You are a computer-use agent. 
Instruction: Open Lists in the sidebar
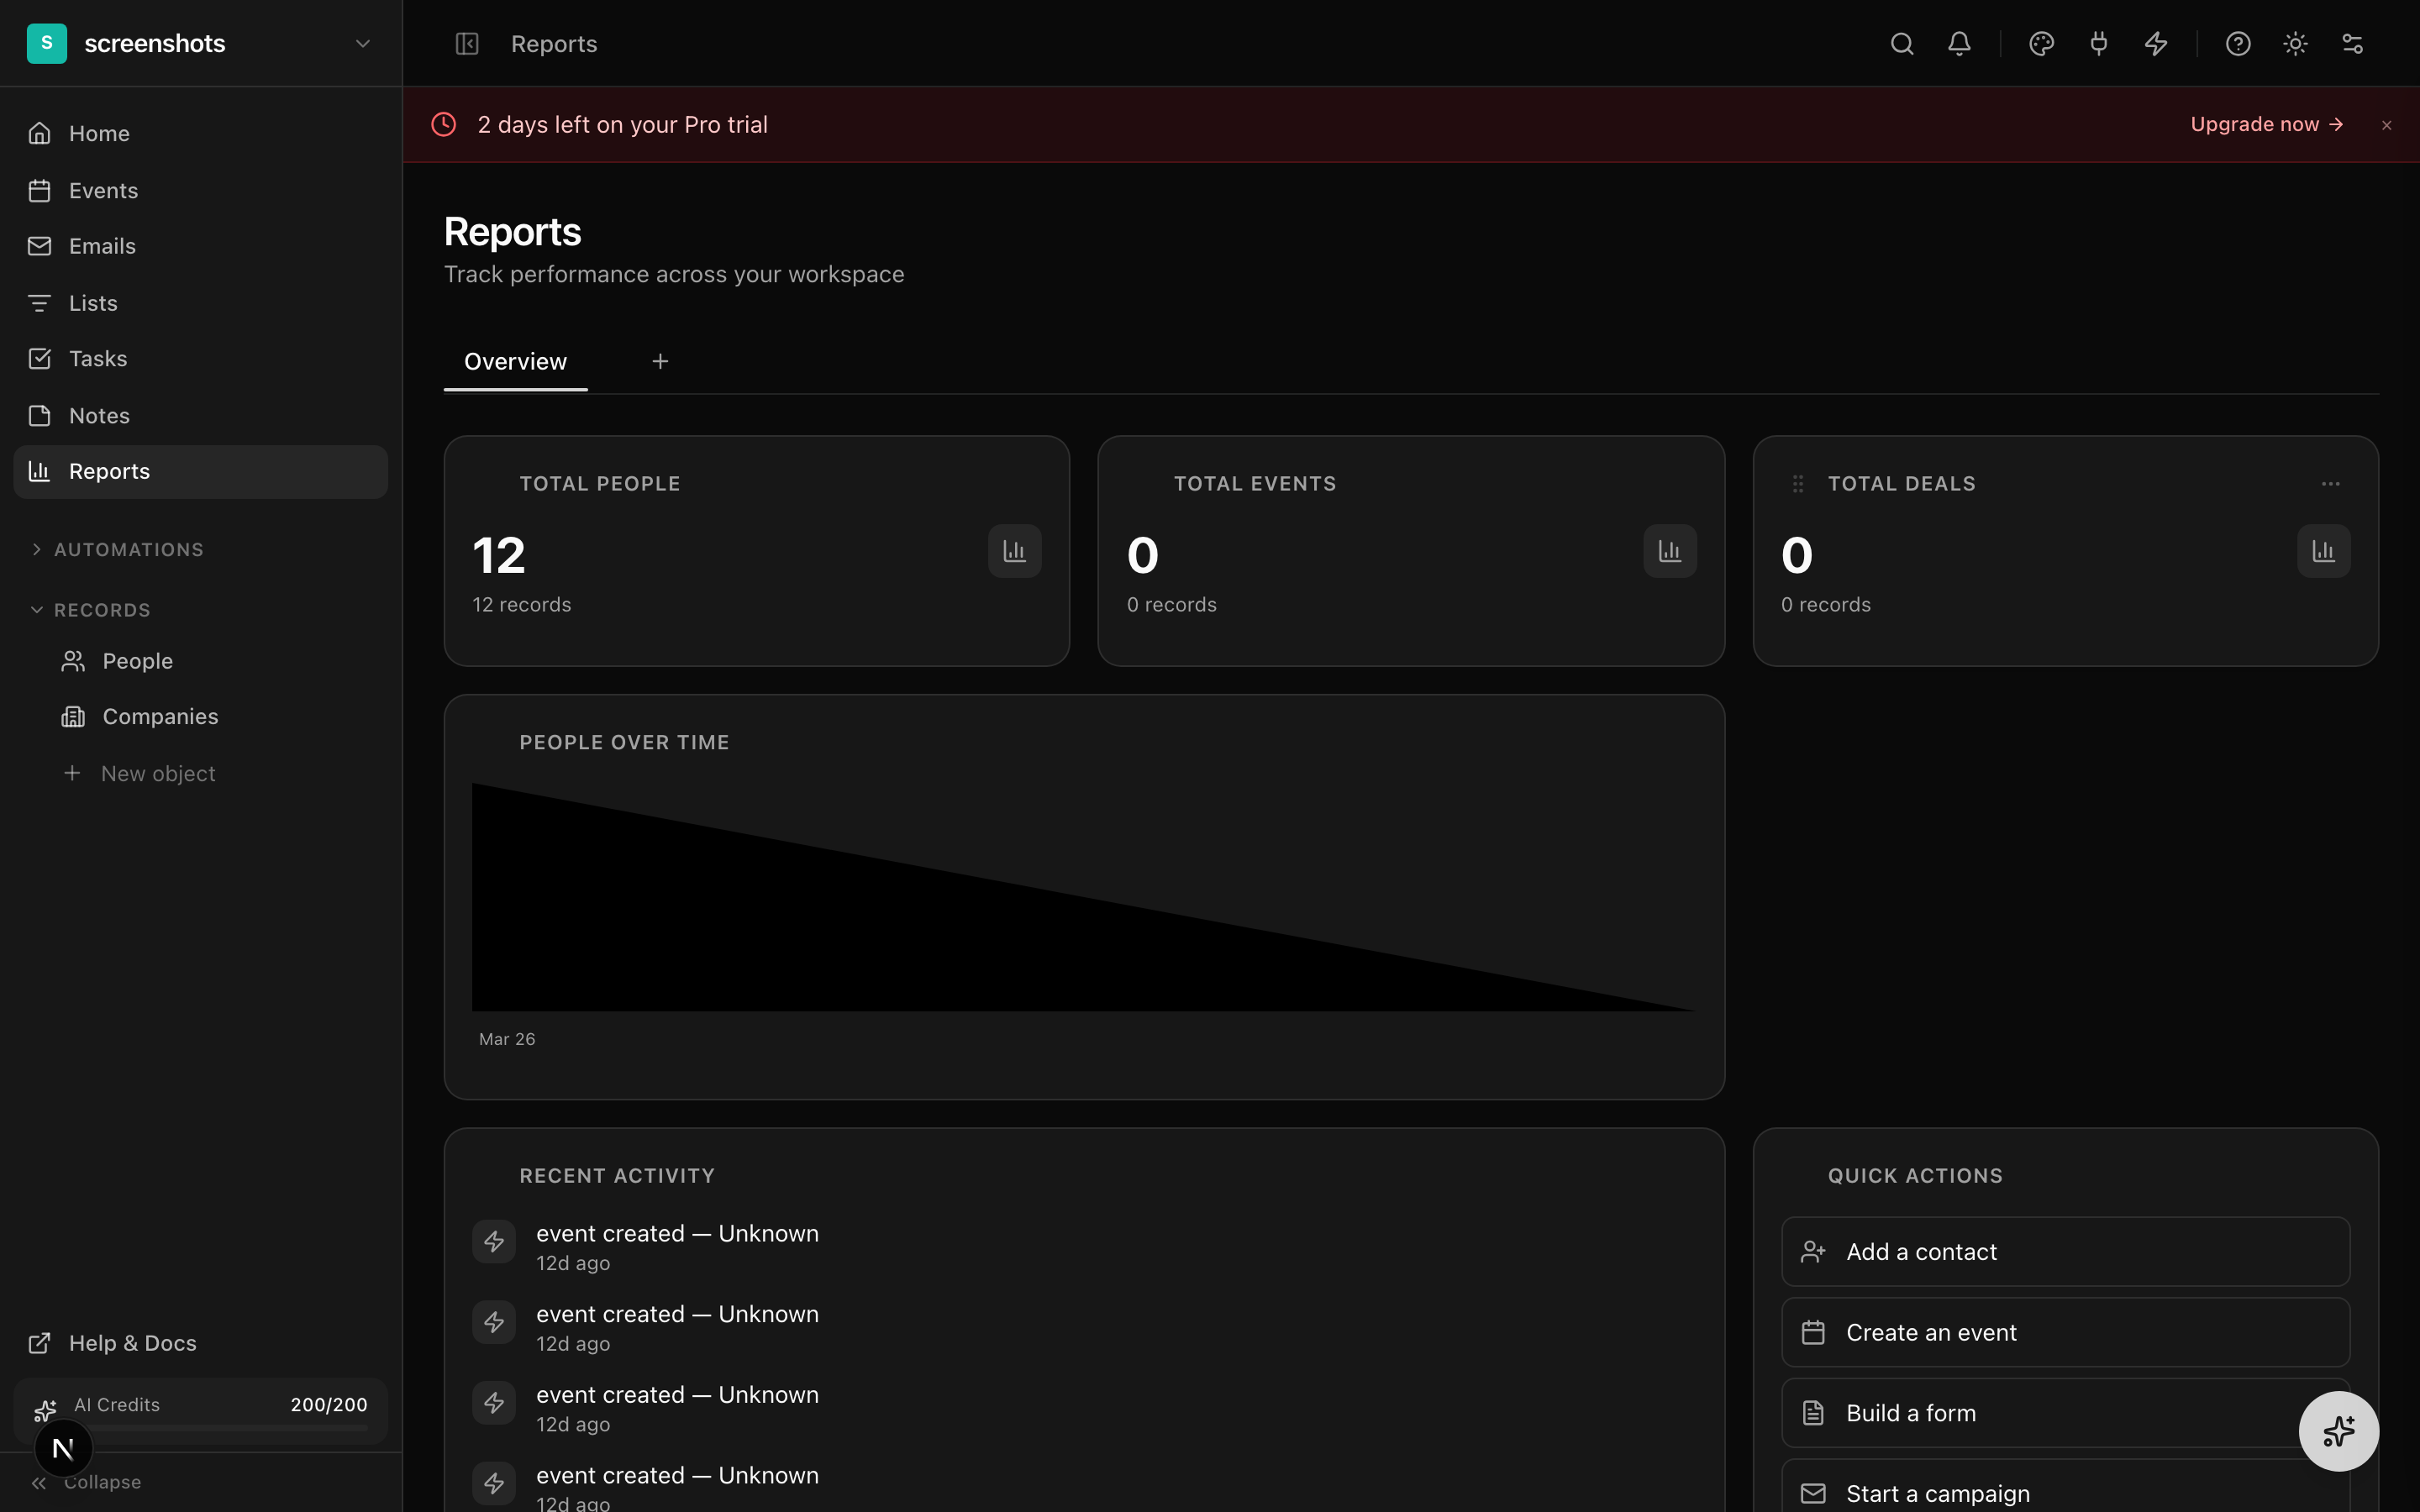200,303
